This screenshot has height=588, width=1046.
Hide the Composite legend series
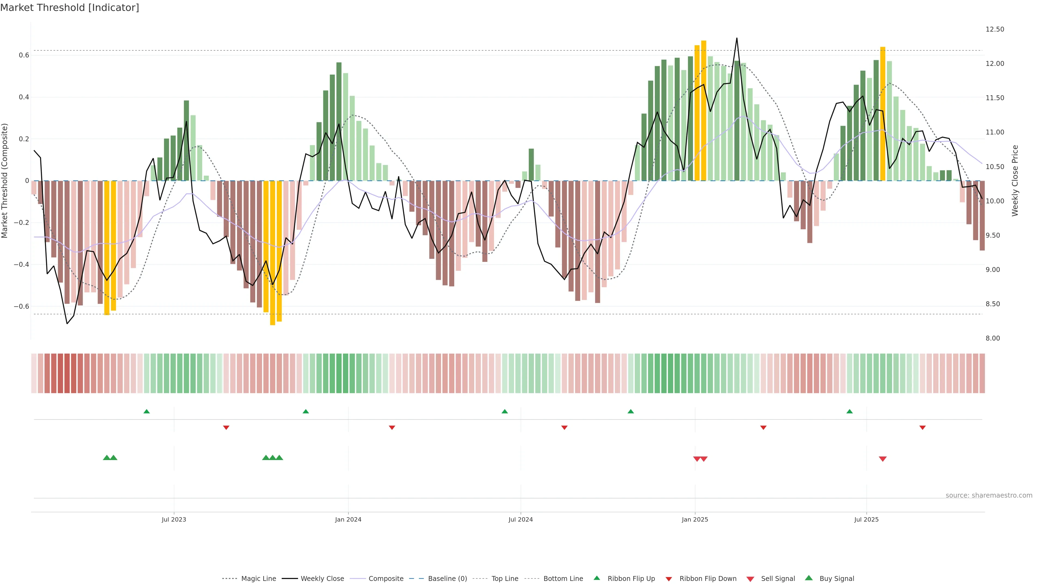tap(386, 579)
